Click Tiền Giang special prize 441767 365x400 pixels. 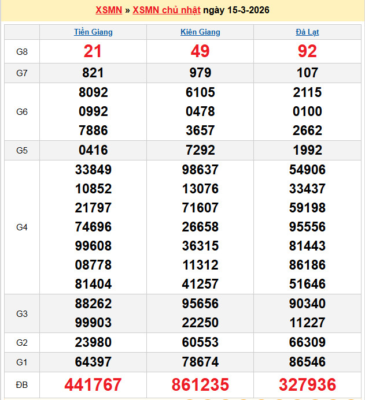tap(93, 384)
